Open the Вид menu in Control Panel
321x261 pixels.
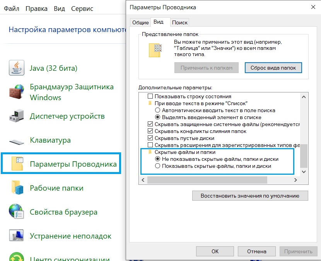[x=60, y=9]
